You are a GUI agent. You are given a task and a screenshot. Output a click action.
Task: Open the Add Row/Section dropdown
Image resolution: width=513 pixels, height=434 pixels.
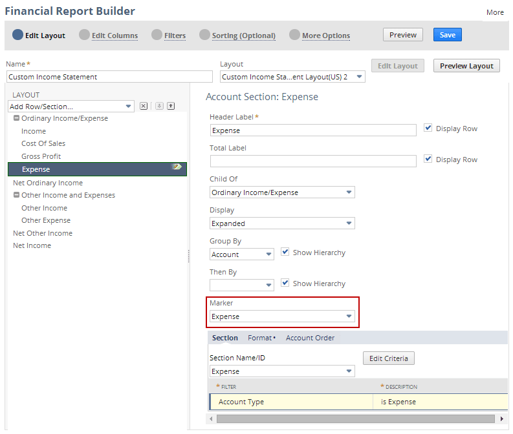coord(71,107)
